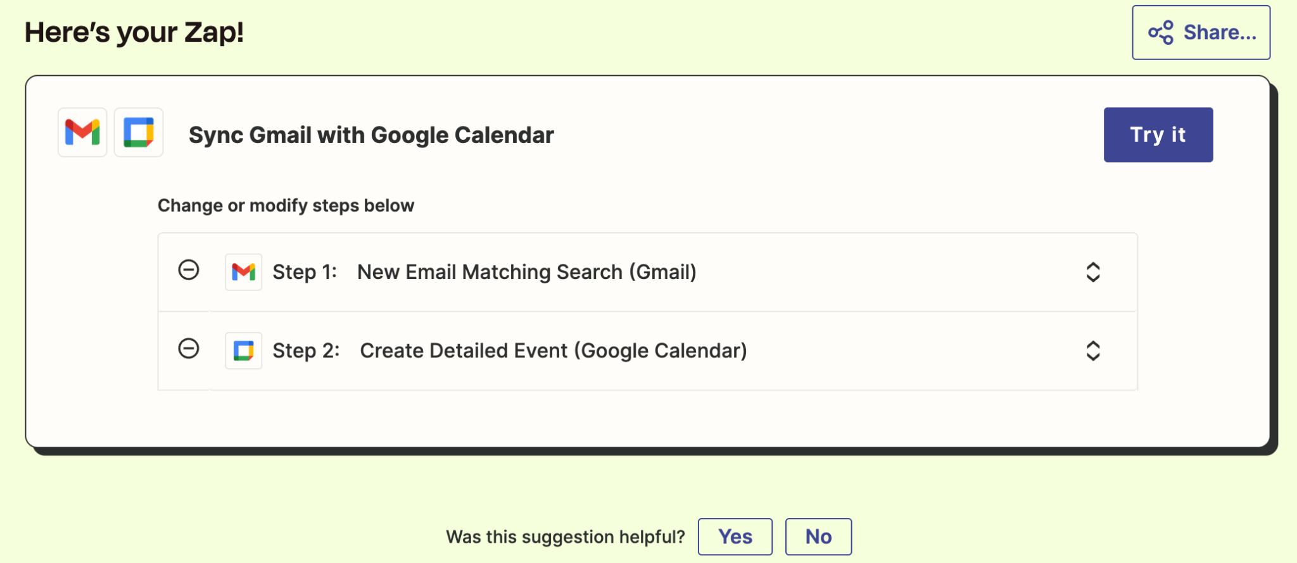Remove Step 2 using its minus icon
Screen dimensions: 1297x563
pyautogui.click(x=189, y=350)
